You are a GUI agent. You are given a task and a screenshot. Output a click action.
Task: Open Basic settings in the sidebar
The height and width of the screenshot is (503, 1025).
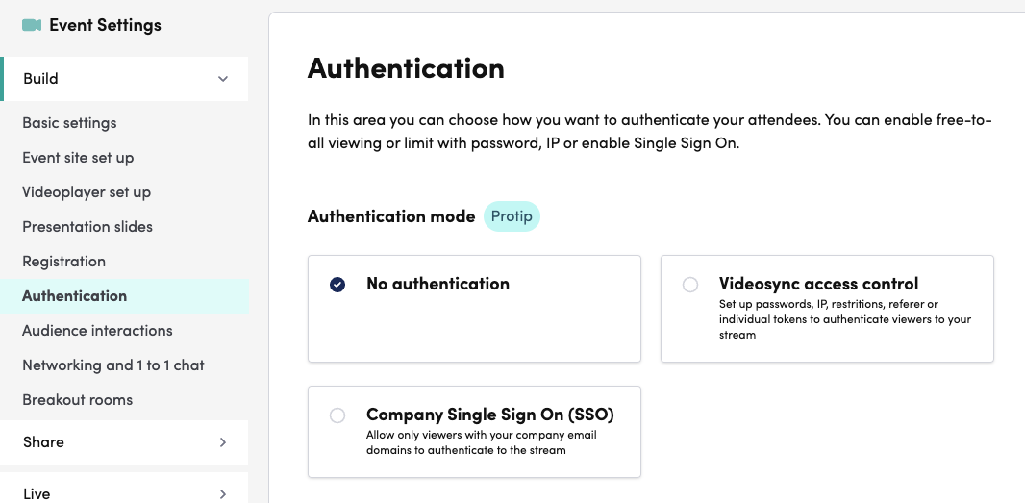69,123
